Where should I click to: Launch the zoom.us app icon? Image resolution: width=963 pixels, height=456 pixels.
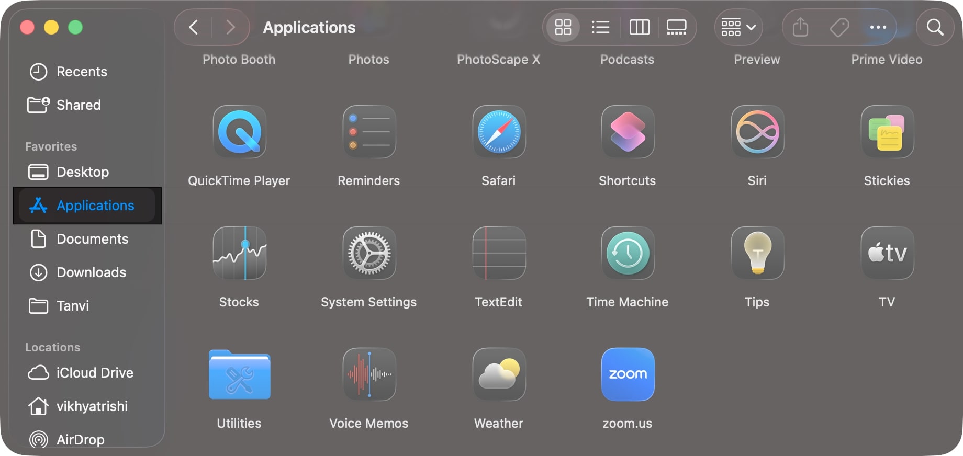pyautogui.click(x=628, y=374)
